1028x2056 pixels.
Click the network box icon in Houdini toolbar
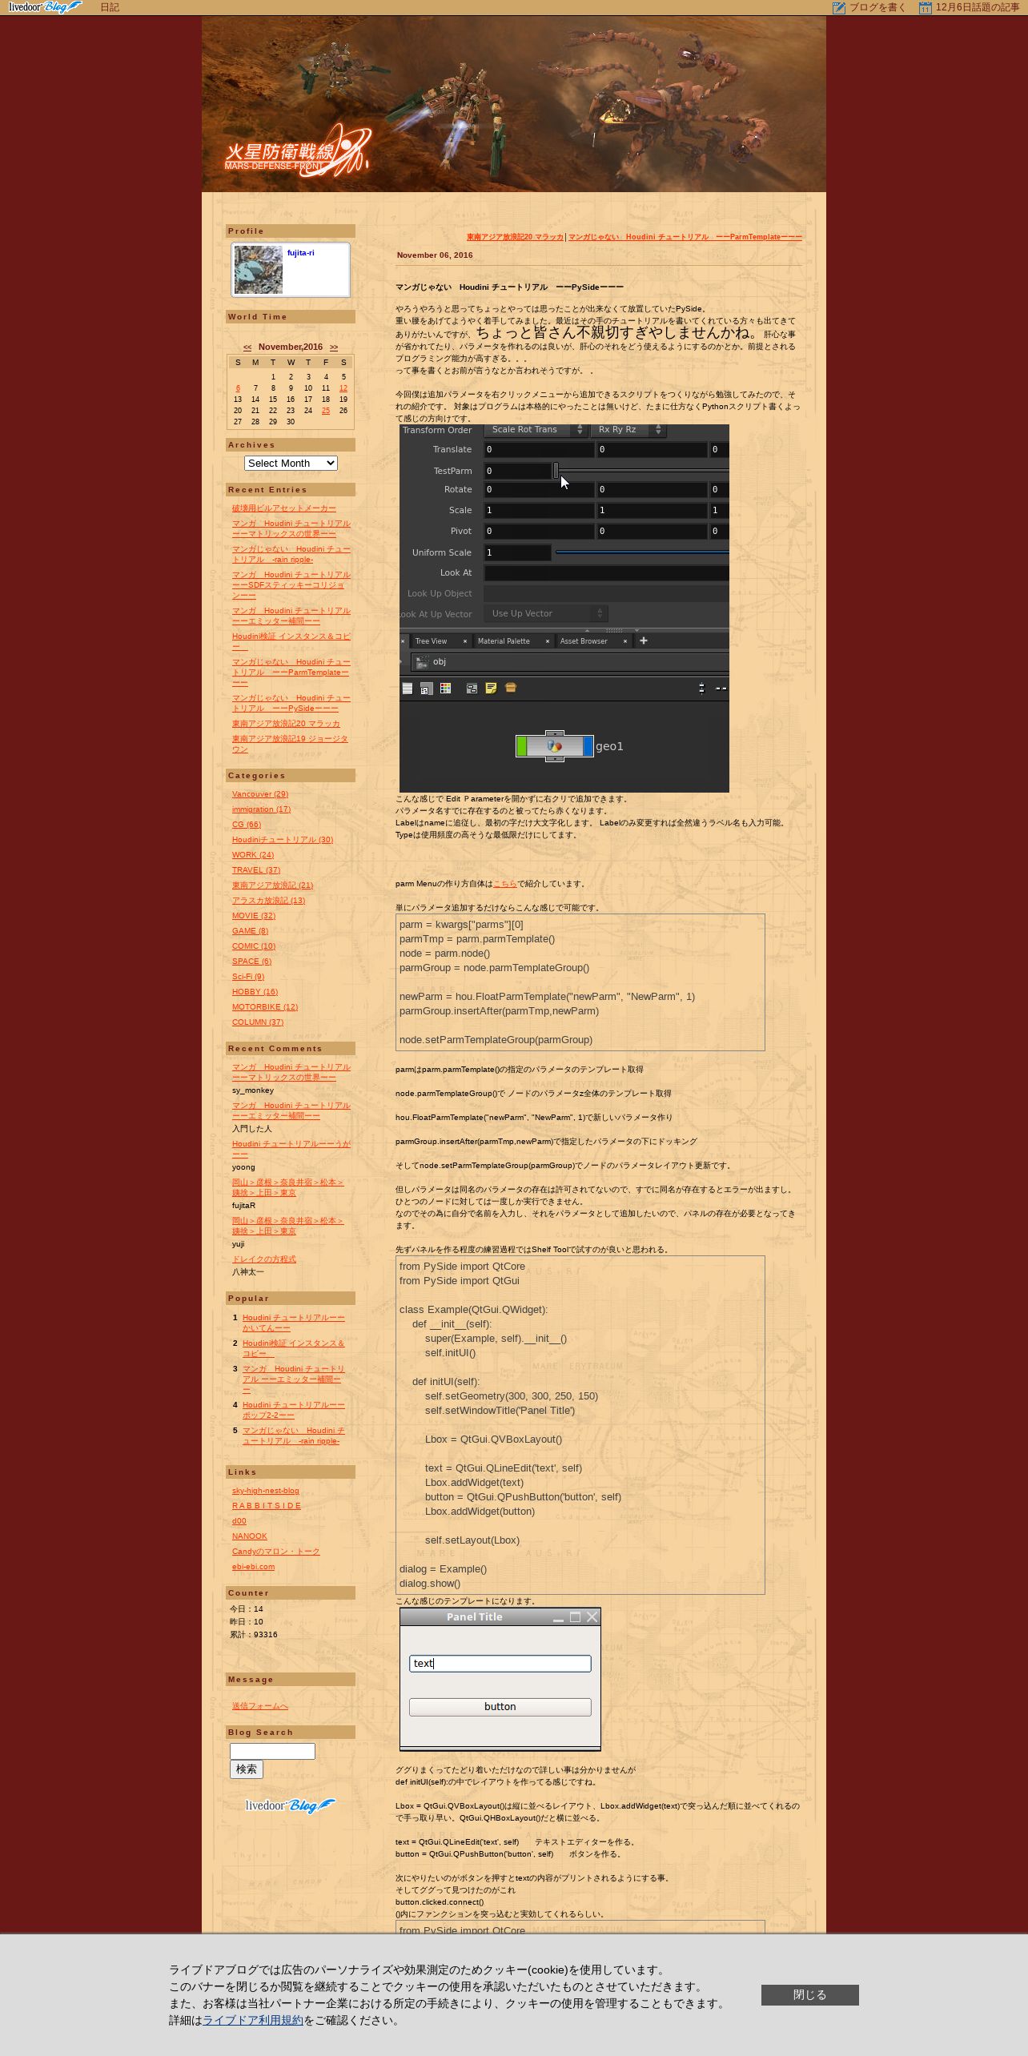point(472,689)
